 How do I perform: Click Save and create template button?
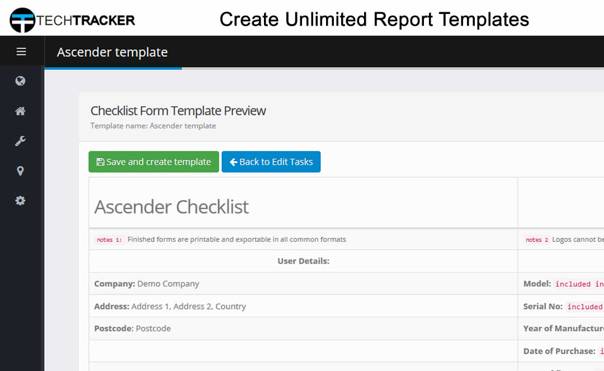pyautogui.click(x=154, y=161)
